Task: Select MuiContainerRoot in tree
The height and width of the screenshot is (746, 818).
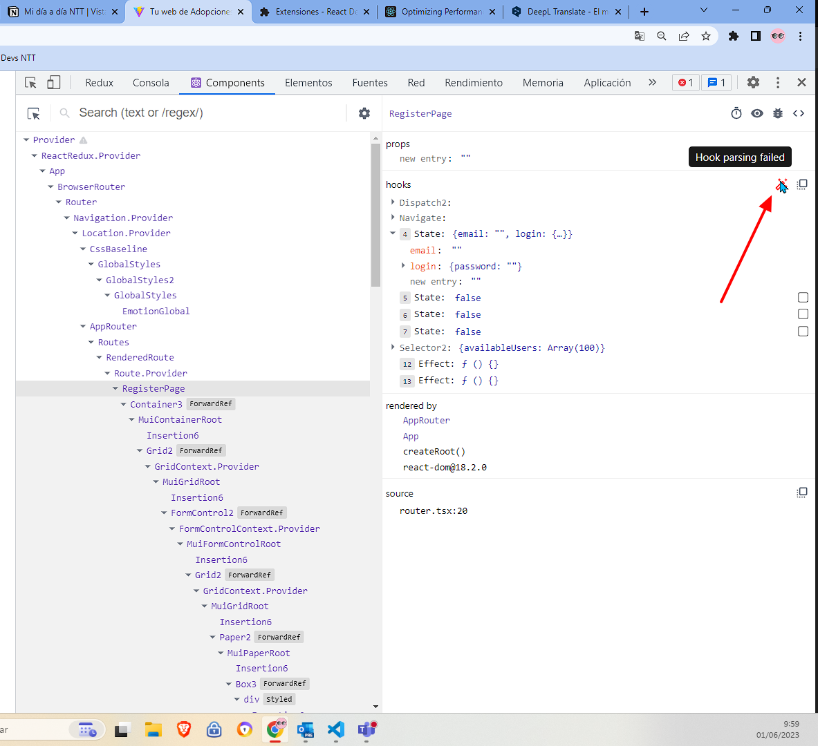Action: click(180, 420)
